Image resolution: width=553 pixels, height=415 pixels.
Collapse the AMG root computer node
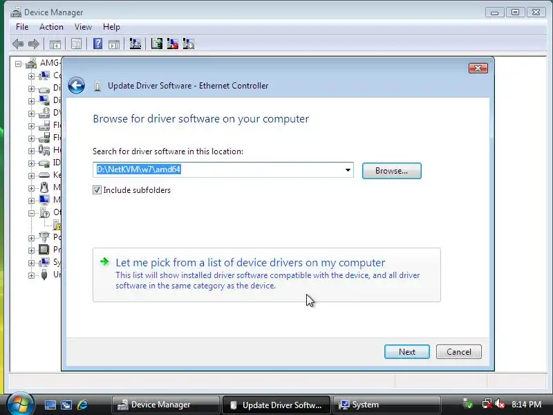[18, 64]
